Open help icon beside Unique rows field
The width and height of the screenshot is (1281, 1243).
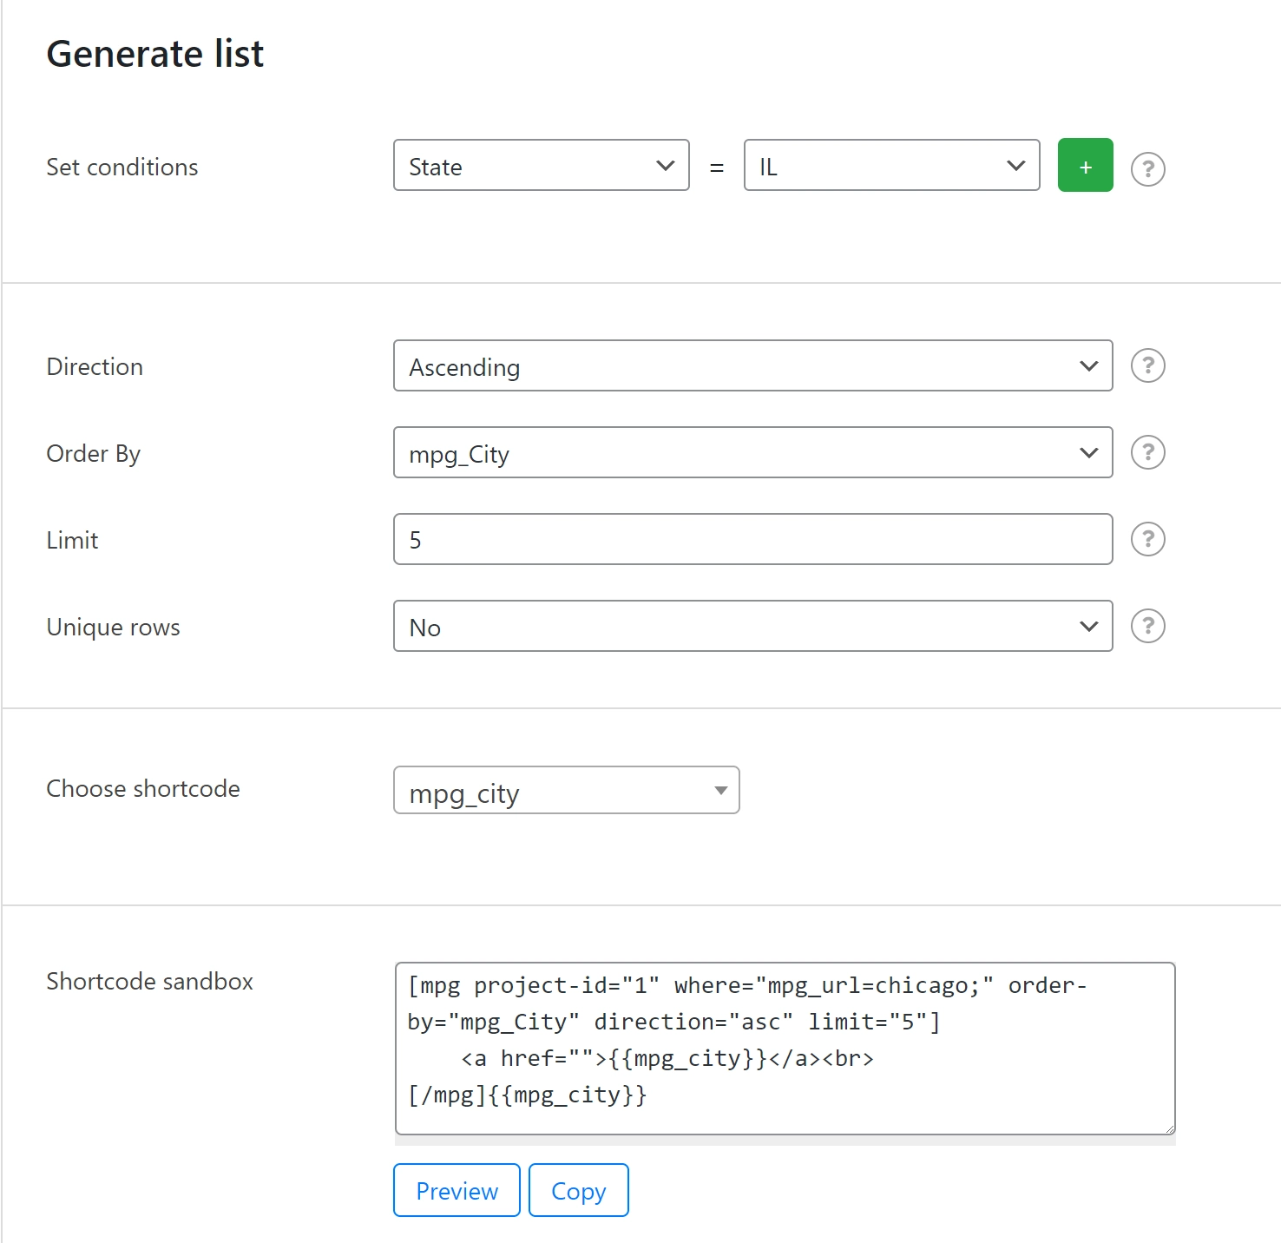1147,626
